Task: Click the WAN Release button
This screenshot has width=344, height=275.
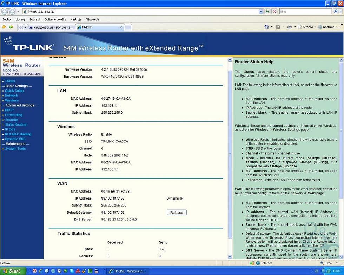Action: (177, 212)
